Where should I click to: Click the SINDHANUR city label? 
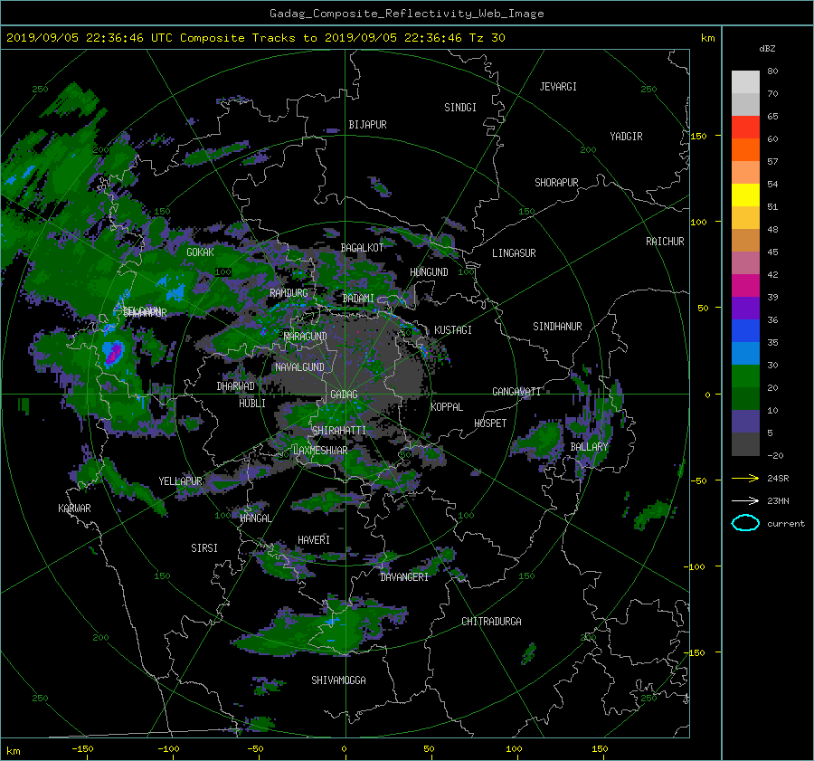557,327
